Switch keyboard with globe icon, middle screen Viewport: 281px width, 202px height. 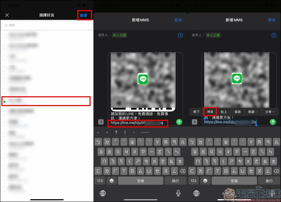103,193
